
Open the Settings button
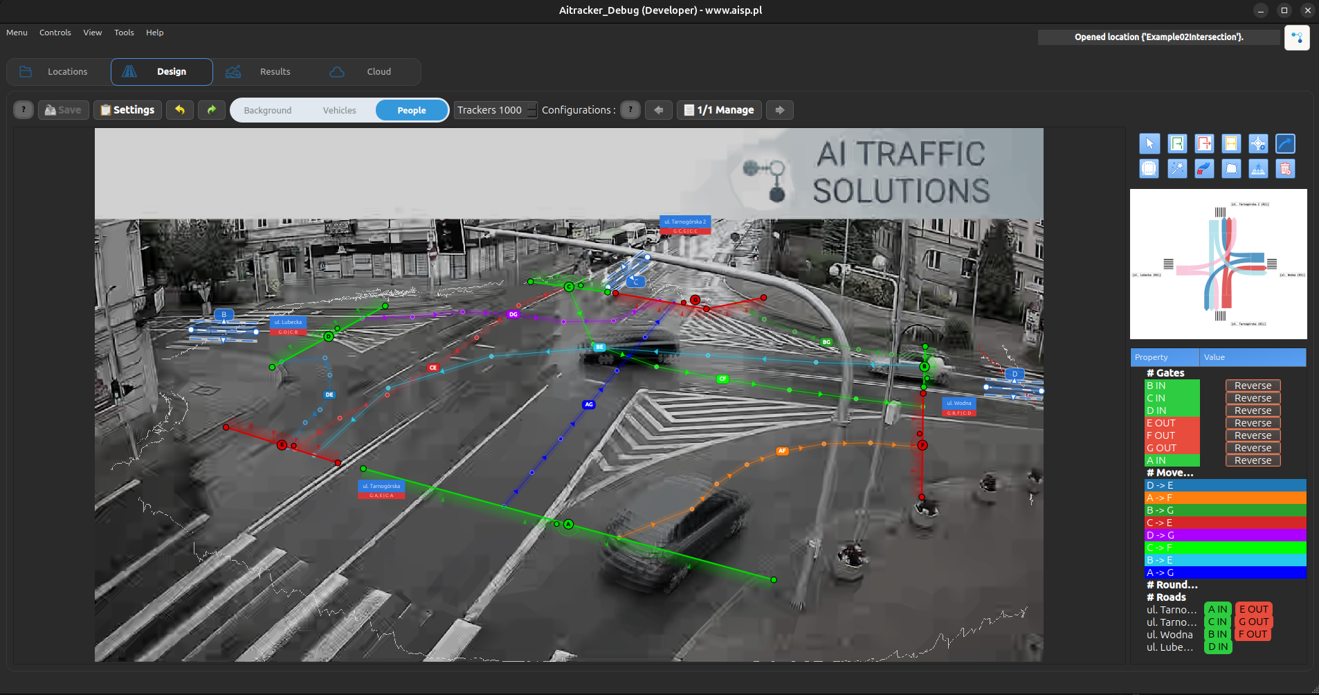point(128,110)
